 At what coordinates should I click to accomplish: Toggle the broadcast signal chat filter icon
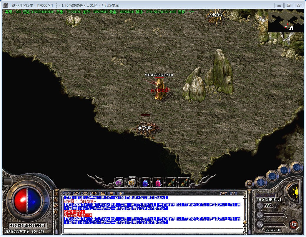[56, 218]
